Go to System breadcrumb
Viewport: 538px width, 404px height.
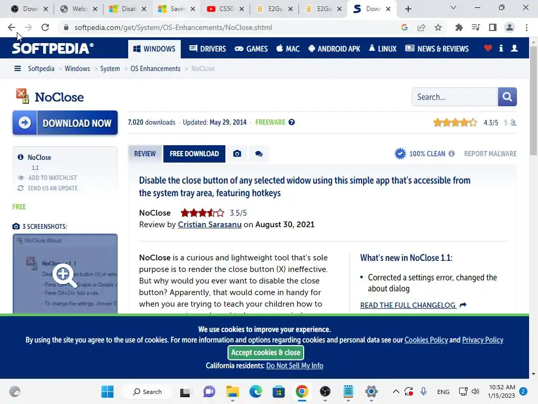(110, 69)
